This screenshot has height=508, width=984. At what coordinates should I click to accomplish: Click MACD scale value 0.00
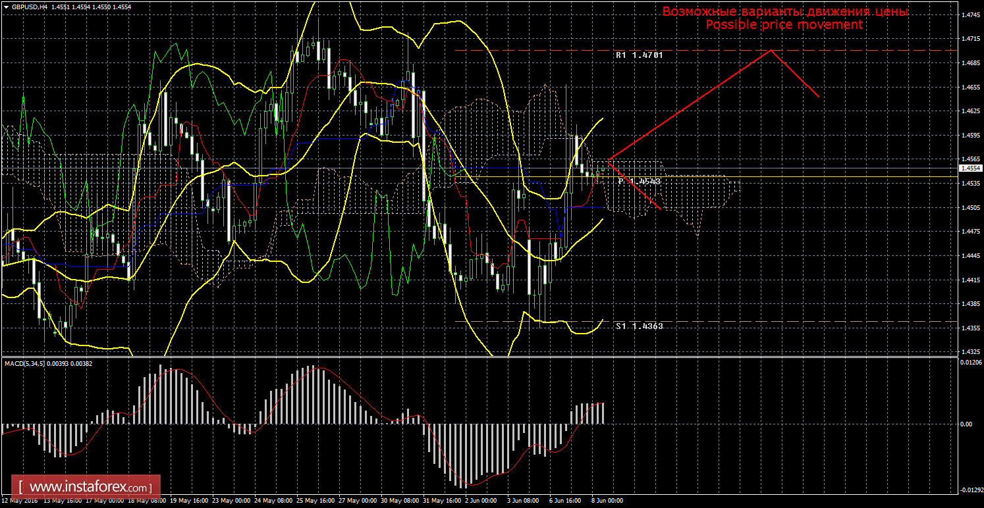(966, 424)
